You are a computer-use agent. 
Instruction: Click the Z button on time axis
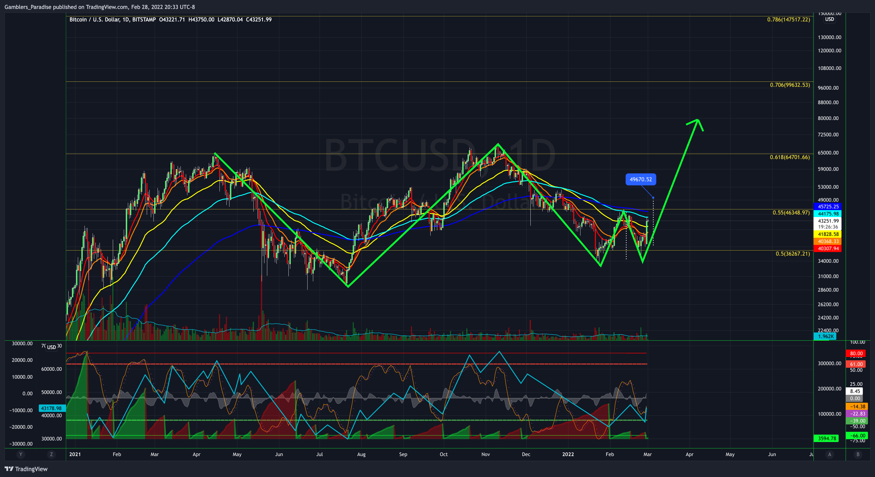click(x=51, y=454)
